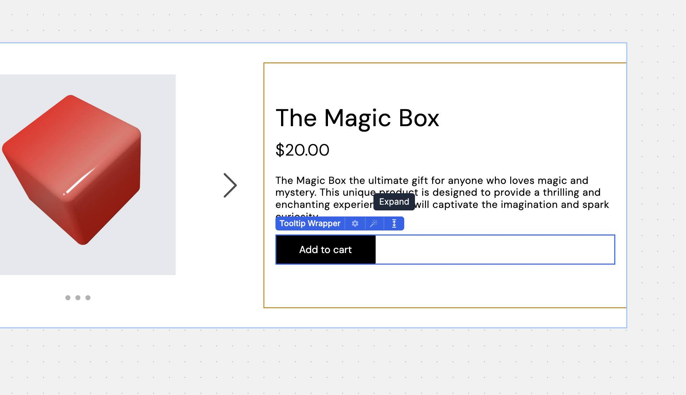The width and height of the screenshot is (686, 395).
Task: Click blank space beside the $20.00 price
Action: [465, 150]
